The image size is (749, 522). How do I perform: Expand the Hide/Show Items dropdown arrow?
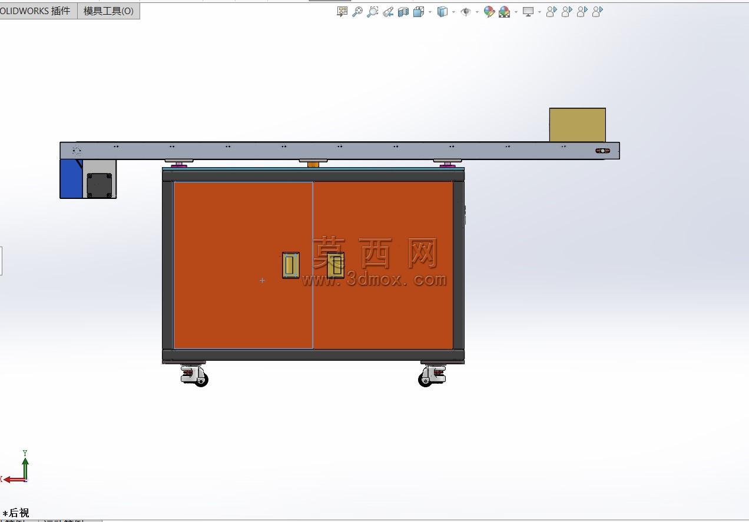[476, 12]
